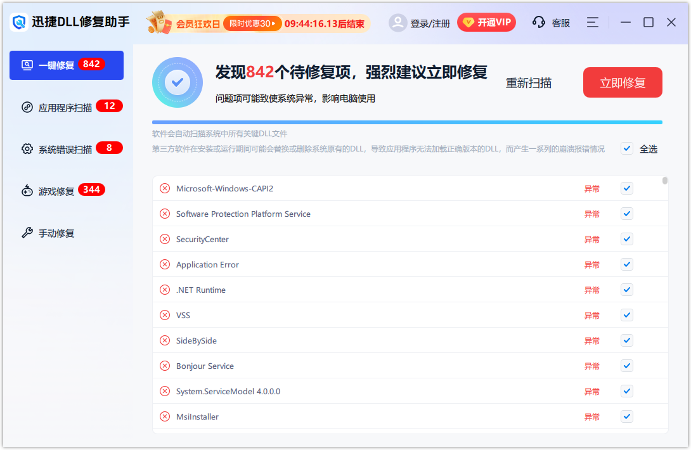This screenshot has width=691, height=450.
Task: Select the 手动修复 wrench icon
Action: click(x=27, y=233)
